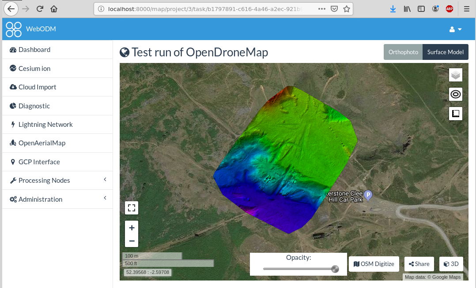Open the measurement tool icon
The height and width of the screenshot is (288, 476).
tap(455, 113)
